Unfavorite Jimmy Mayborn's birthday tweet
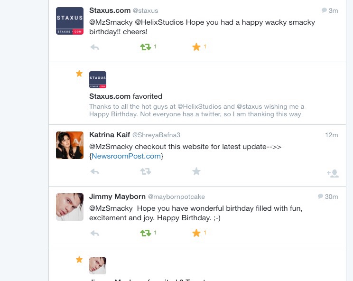Image resolution: width=353 pixels, height=281 pixels. point(196,233)
